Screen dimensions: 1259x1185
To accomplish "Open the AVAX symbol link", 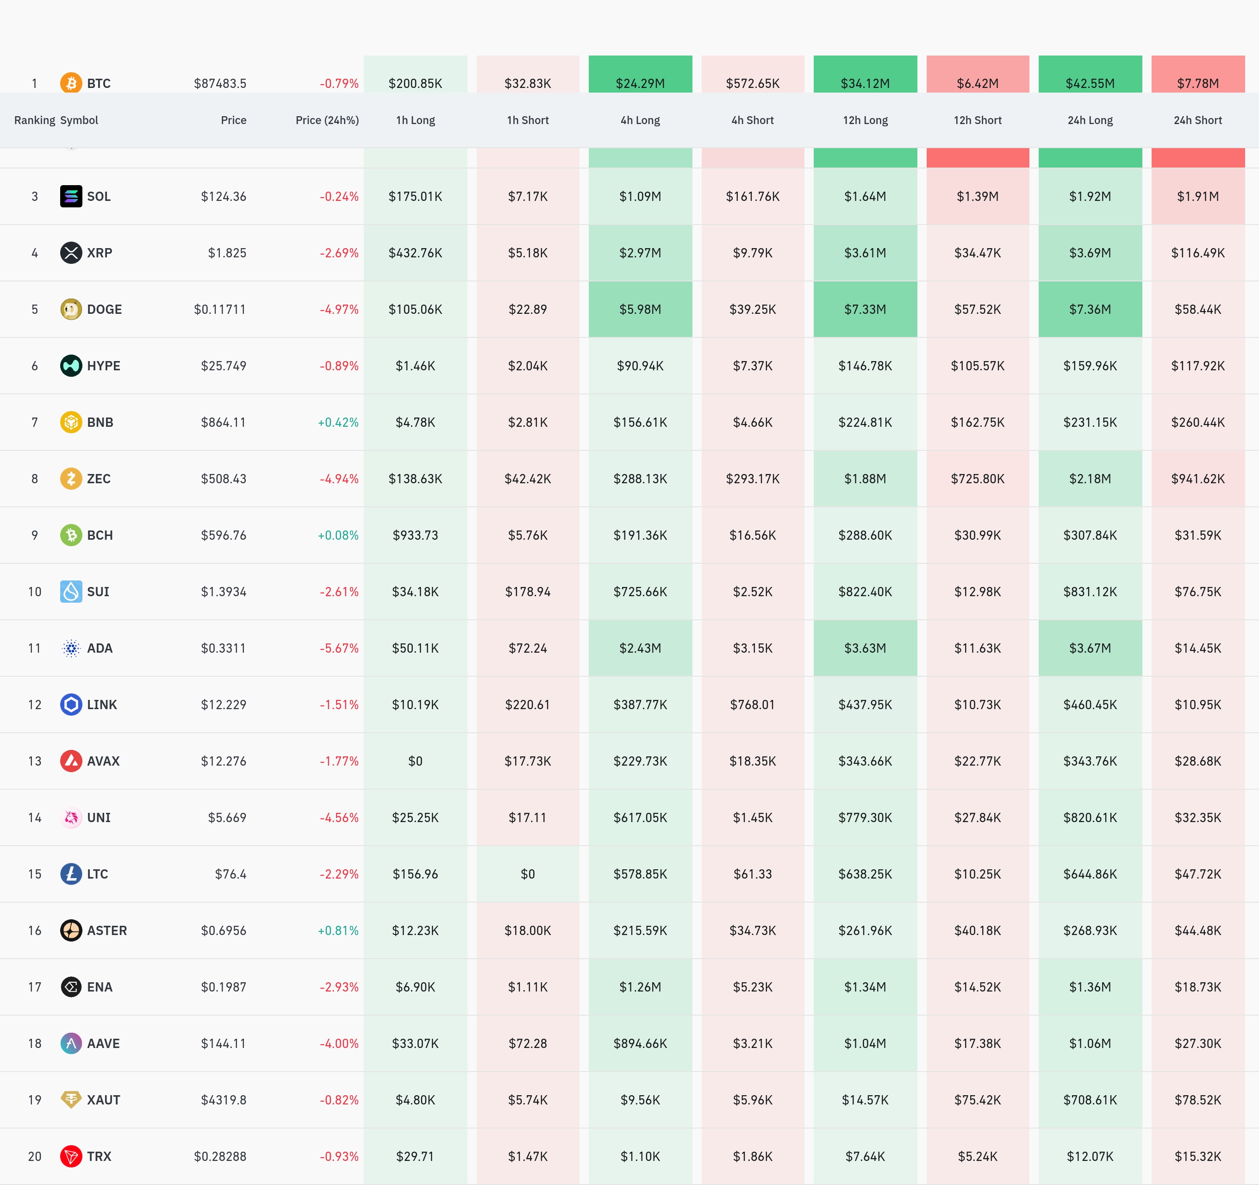I will [x=103, y=761].
